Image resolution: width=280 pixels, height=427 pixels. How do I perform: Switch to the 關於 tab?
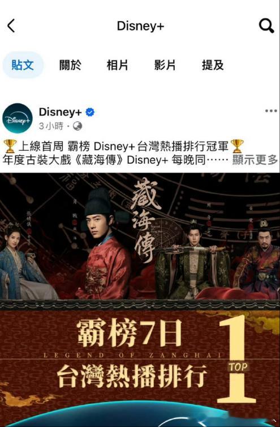pyautogui.click(x=70, y=65)
